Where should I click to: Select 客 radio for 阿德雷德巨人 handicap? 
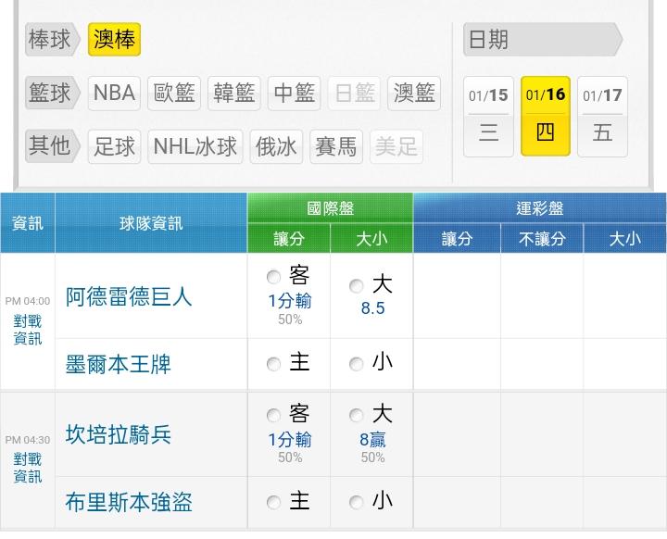coord(273,277)
